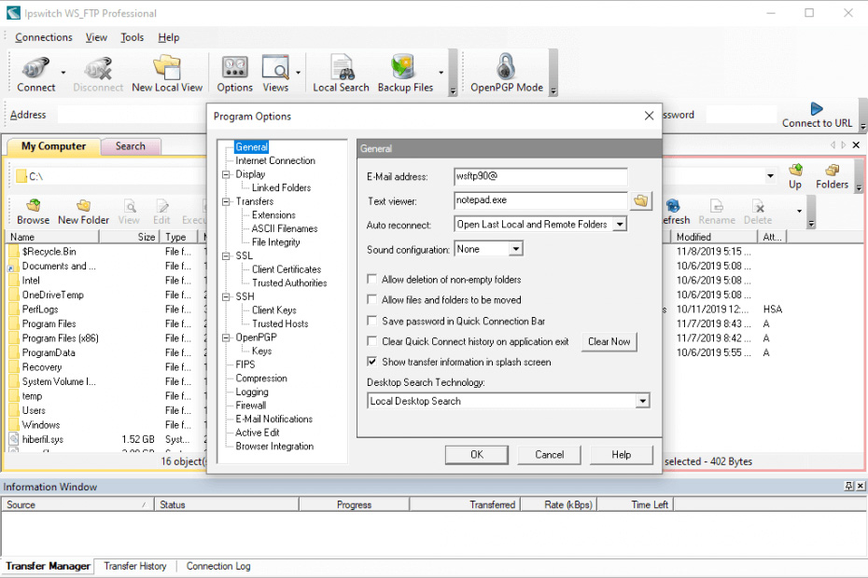Screen dimensions: 868x578
Task: Open the Auto reconnect dropdown
Action: click(620, 225)
